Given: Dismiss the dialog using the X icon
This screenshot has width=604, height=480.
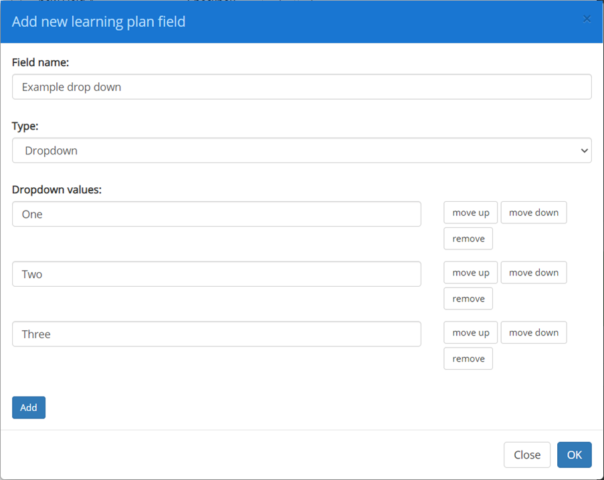Looking at the screenshot, I should click(x=587, y=19).
